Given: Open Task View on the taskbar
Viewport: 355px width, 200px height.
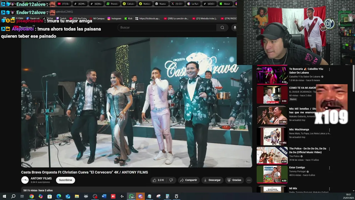Looking at the screenshot, I should click(x=22, y=196).
